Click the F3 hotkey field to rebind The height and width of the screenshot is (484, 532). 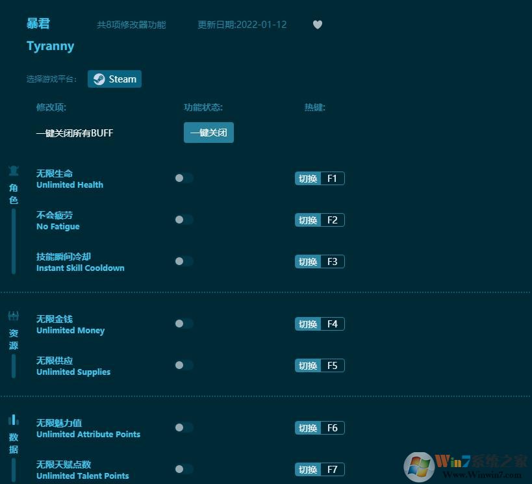pos(333,261)
